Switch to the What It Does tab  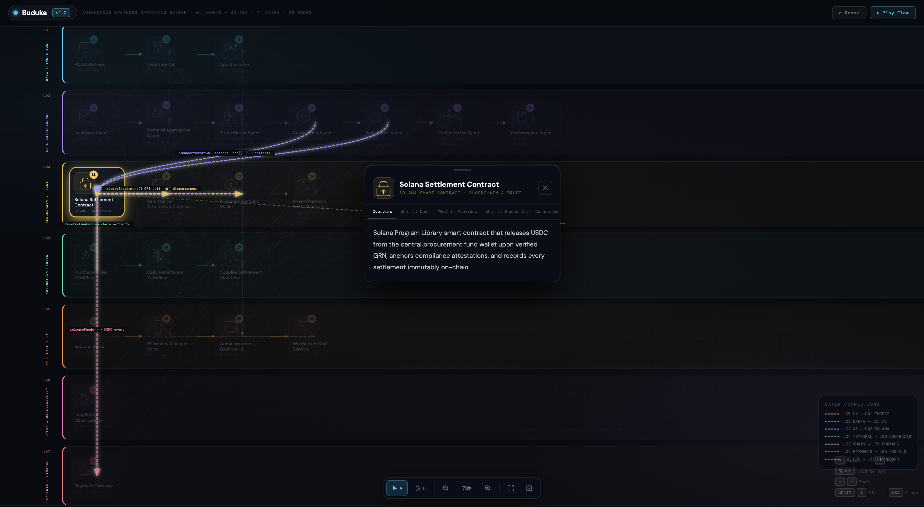tap(415, 212)
